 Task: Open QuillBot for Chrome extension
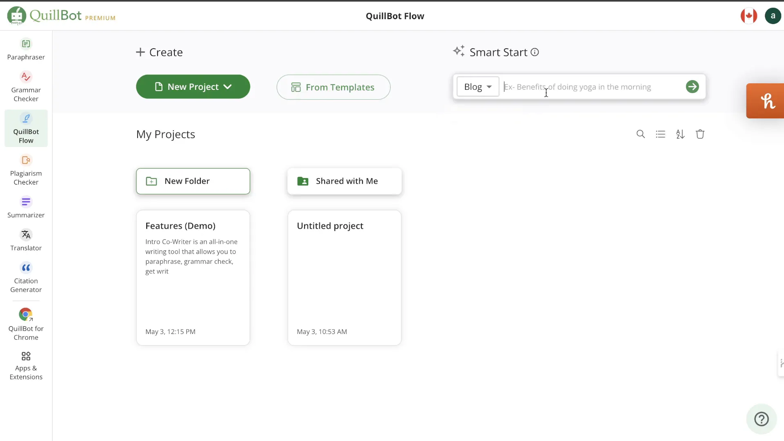click(x=26, y=324)
